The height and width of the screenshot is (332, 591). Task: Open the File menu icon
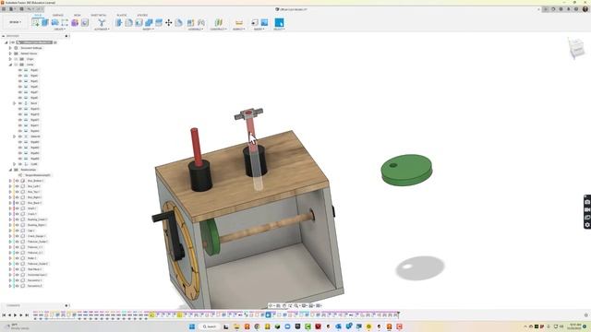[x=12, y=9]
